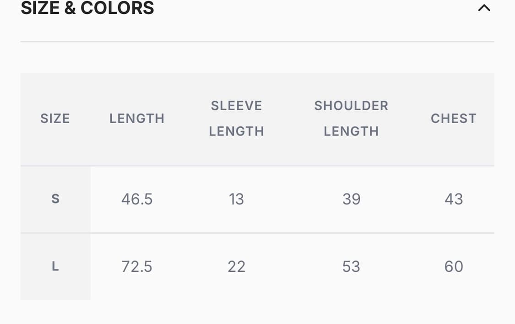Click the 53 shoulder length value
Viewport: 515px width, 324px height.
[351, 266]
